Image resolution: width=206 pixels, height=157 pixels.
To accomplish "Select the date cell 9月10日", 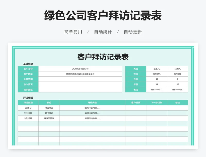I will (28, 113).
